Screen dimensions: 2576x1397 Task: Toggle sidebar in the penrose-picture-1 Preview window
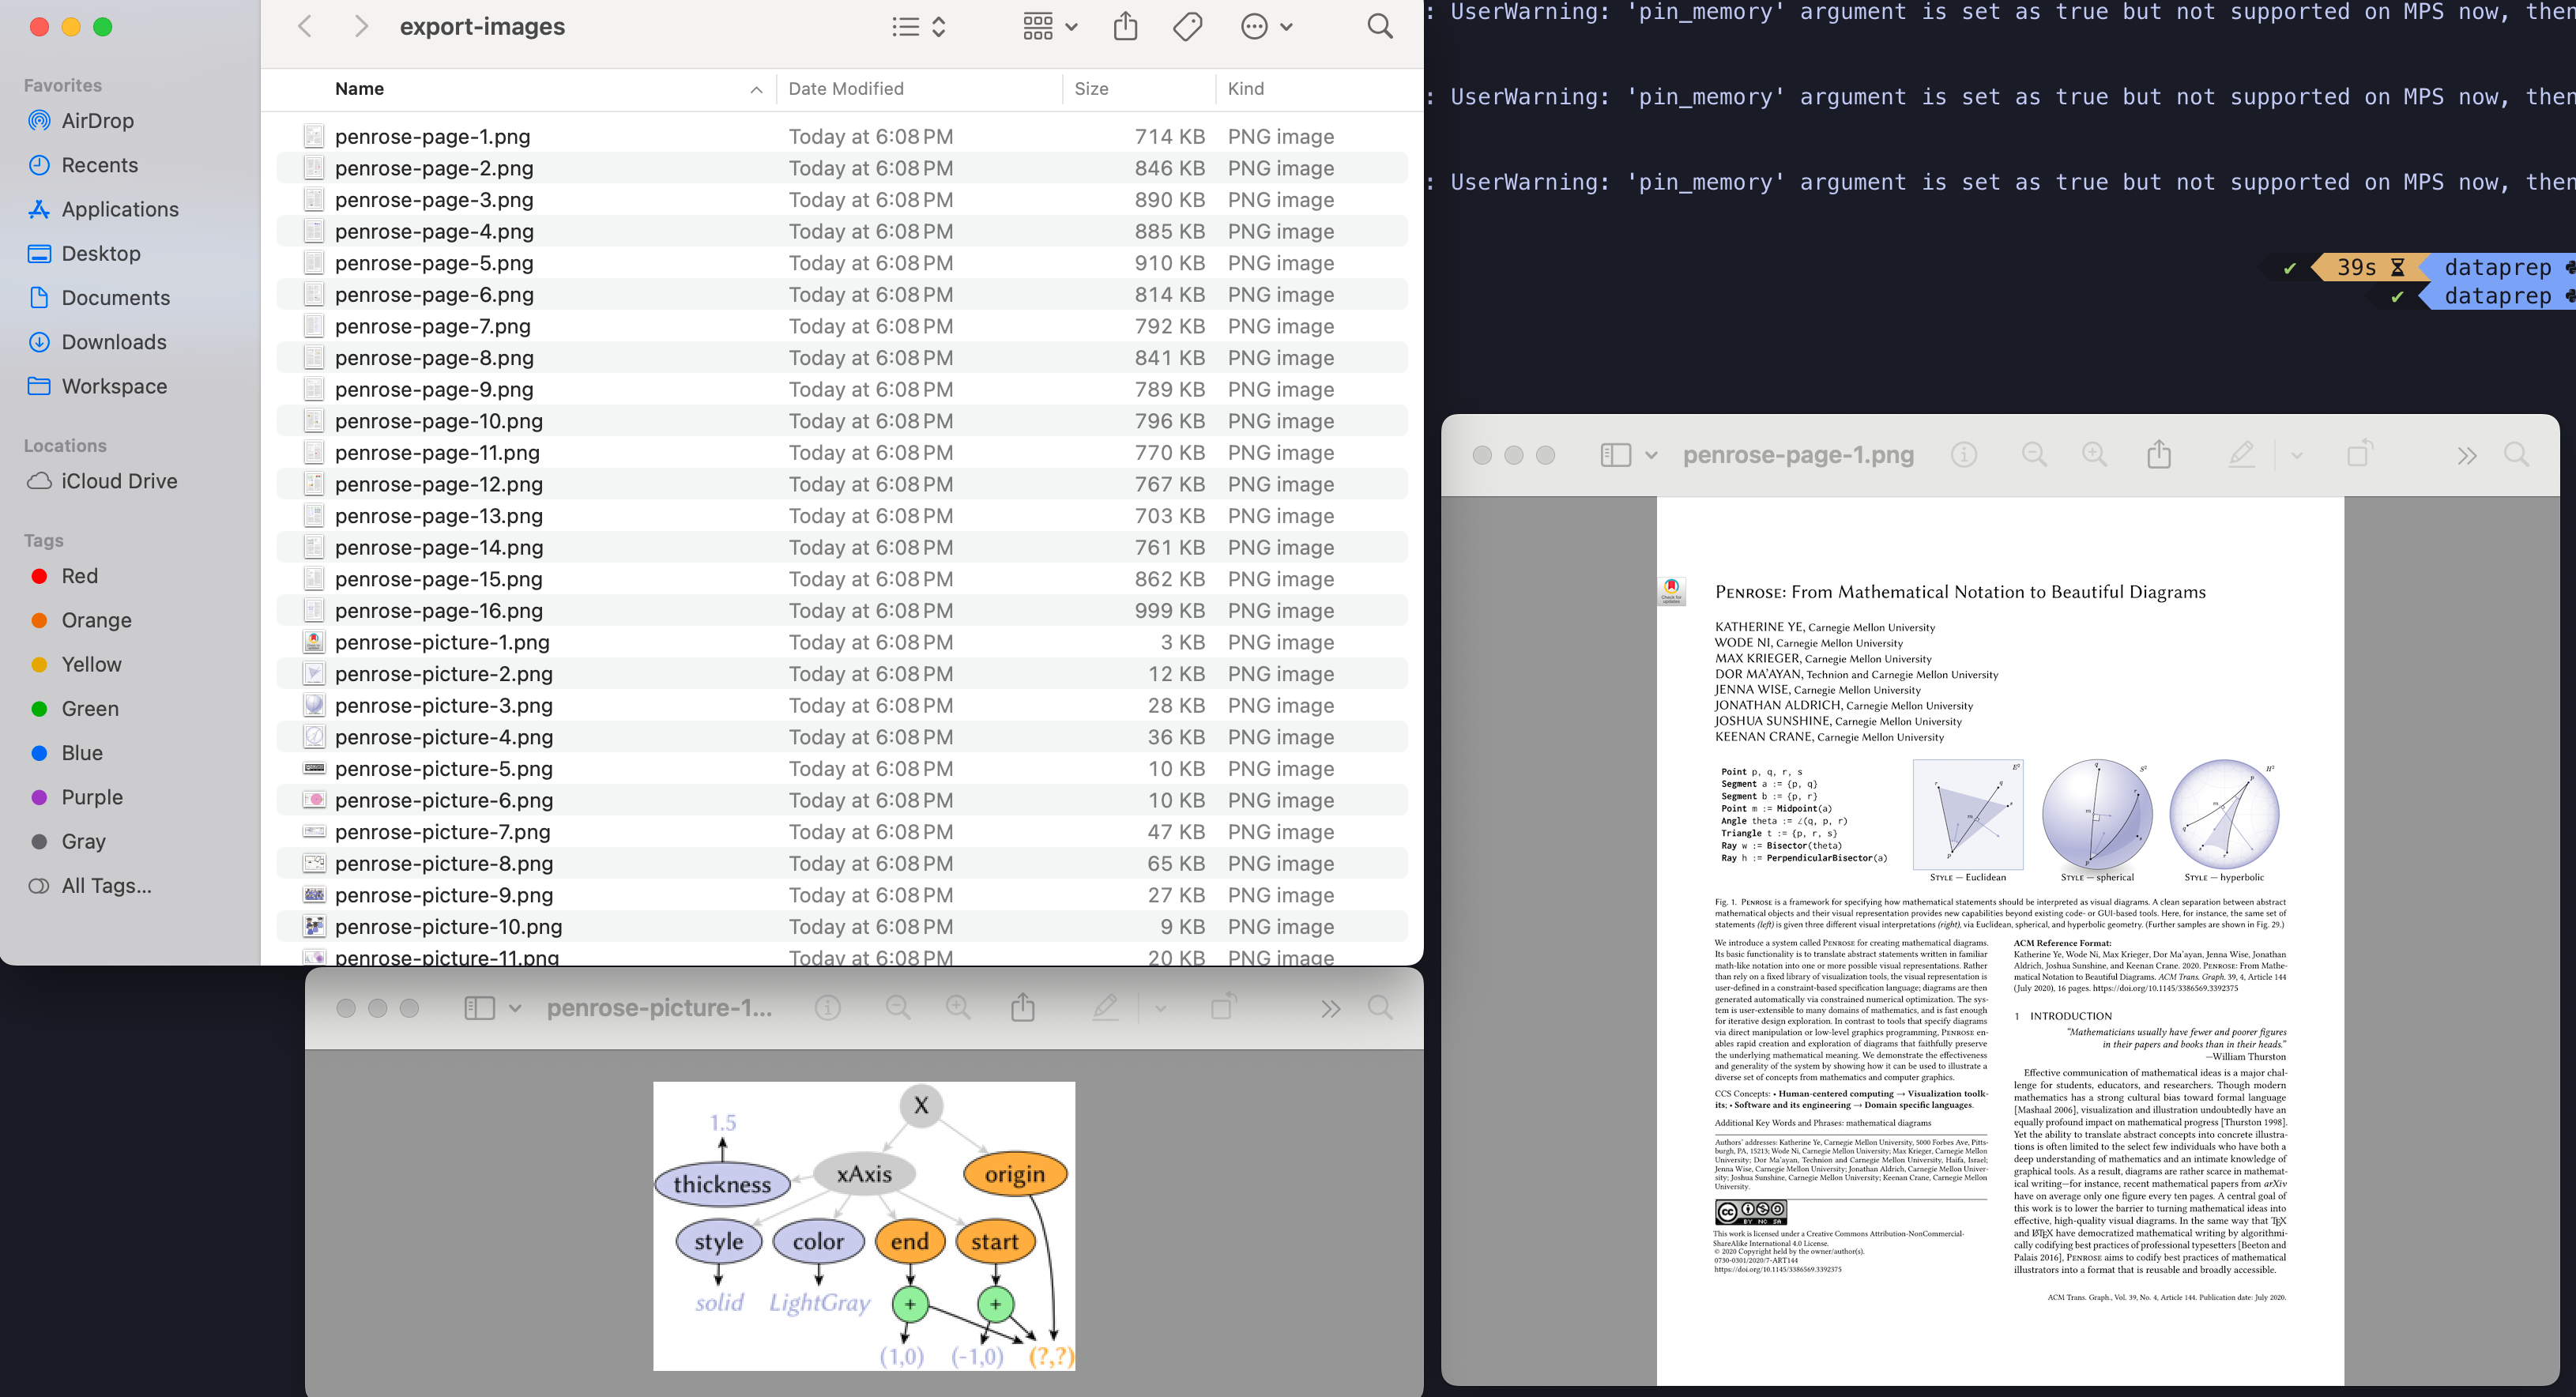coord(479,1008)
